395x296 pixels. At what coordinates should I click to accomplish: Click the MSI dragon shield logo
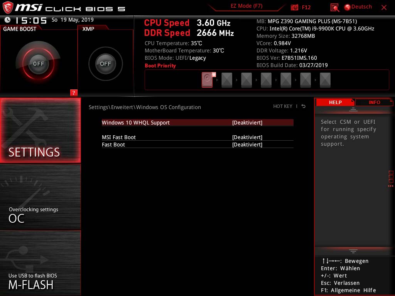[8, 7]
